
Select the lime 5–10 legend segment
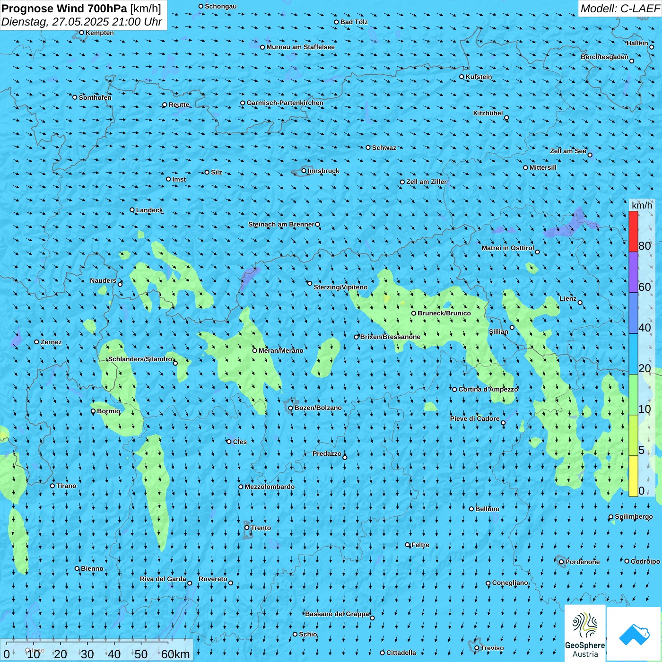[633, 436]
